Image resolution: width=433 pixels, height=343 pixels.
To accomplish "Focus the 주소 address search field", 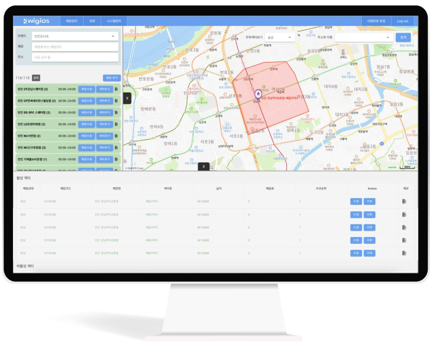I will point(75,57).
